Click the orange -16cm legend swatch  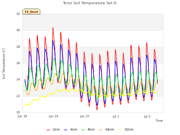[x=101, y=130]
